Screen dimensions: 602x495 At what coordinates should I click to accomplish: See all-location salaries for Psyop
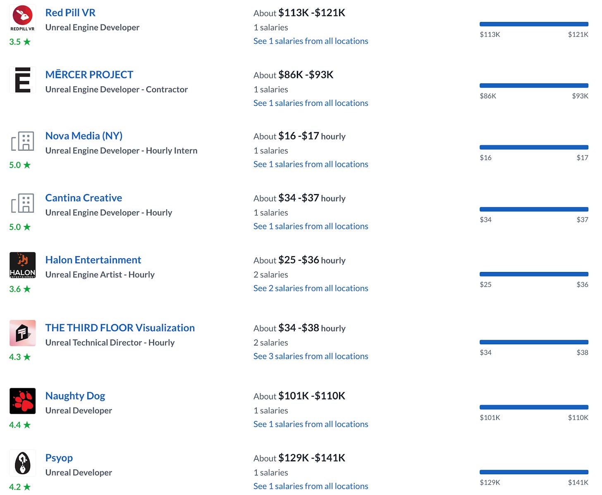[311, 486]
